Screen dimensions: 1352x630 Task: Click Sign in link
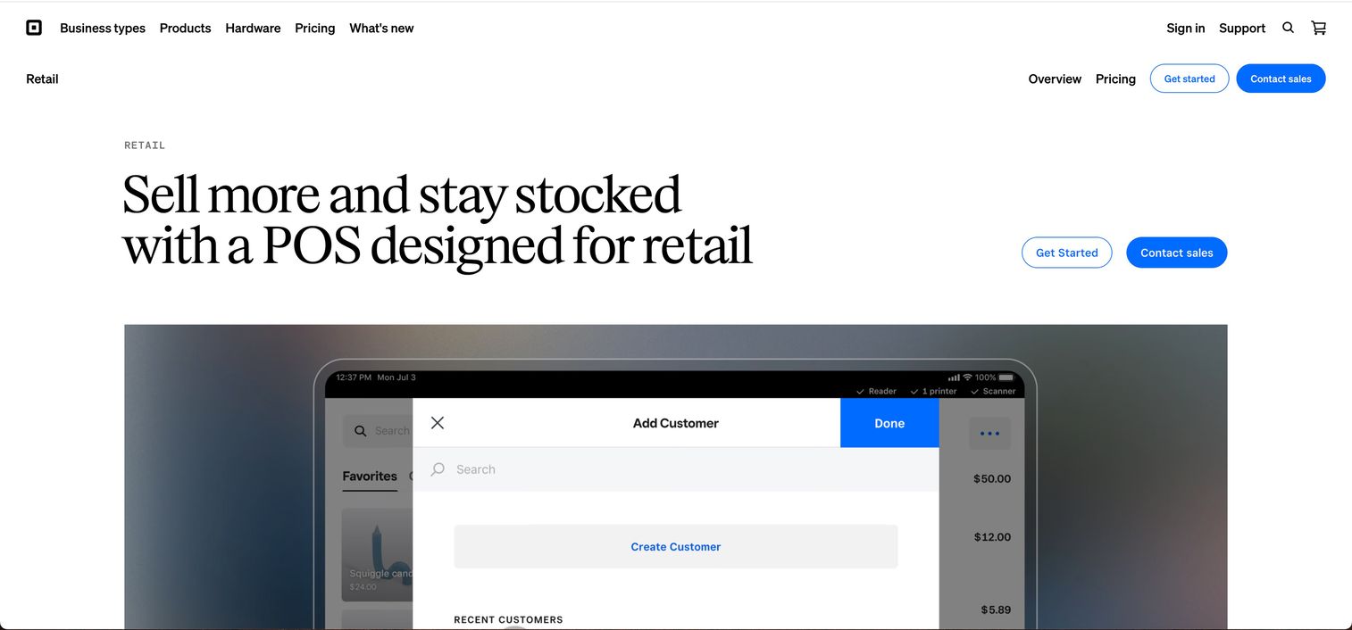pos(1185,29)
